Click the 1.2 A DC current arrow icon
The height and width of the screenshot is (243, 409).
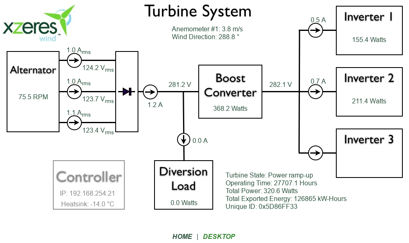click(150, 92)
